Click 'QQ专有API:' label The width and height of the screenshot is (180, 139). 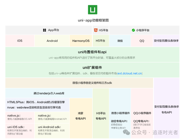coord(141,121)
